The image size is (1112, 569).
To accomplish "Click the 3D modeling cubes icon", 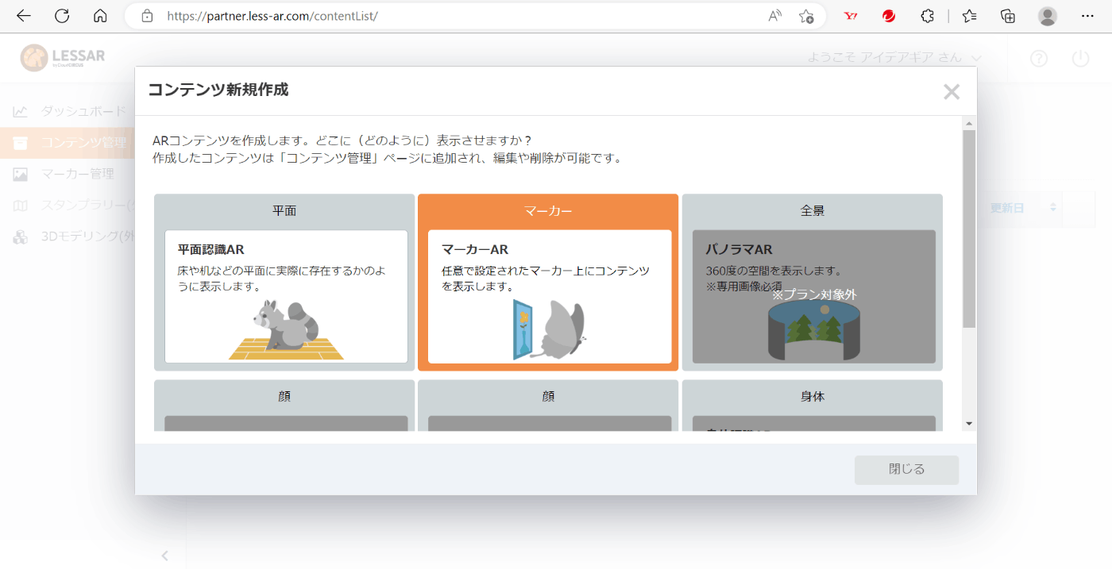I will [21, 236].
